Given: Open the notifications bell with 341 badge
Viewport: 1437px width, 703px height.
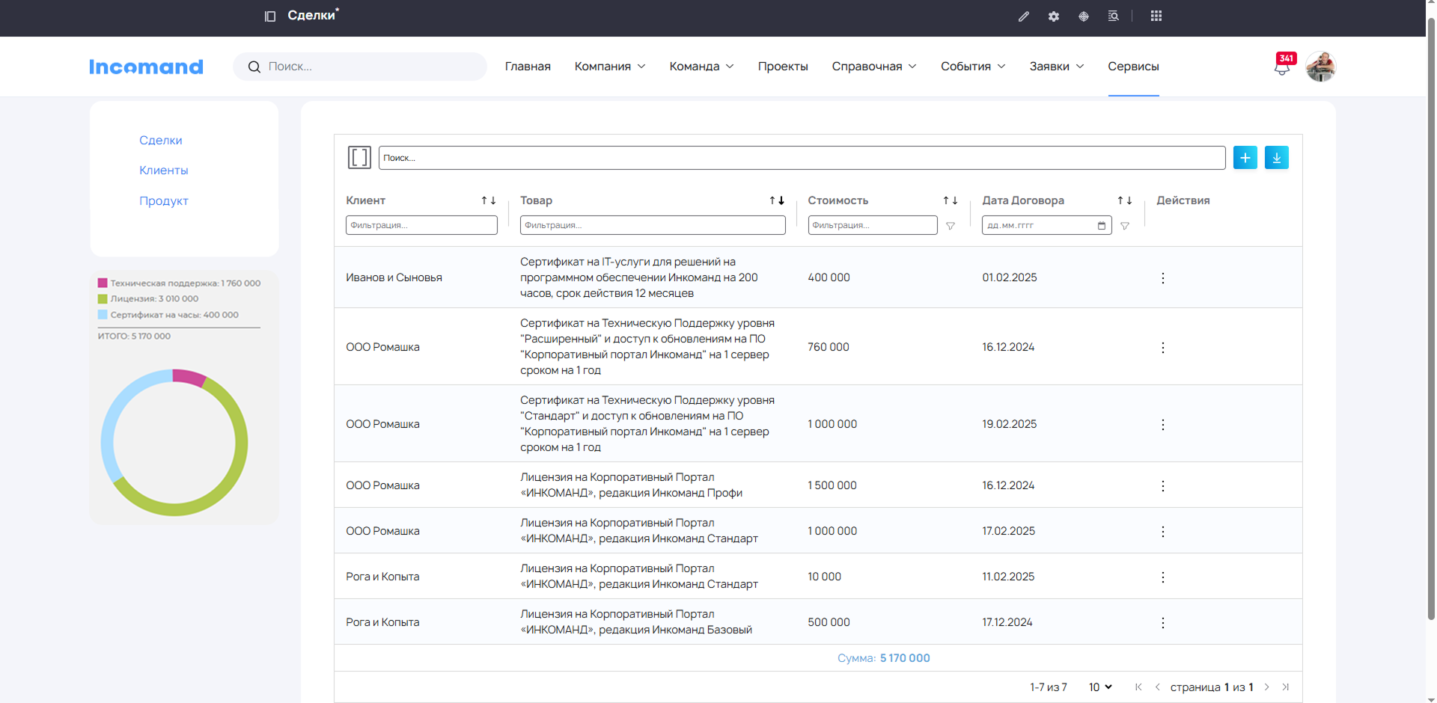Looking at the screenshot, I should tap(1282, 67).
